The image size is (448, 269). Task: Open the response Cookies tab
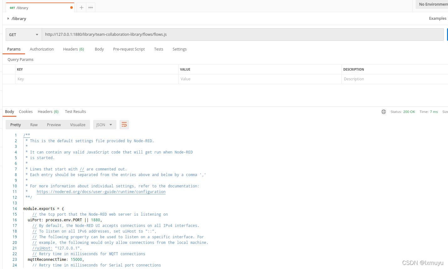coord(26,112)
